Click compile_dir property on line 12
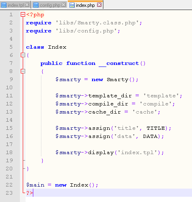This screenshot has width=192, height=202. point(108,104)
